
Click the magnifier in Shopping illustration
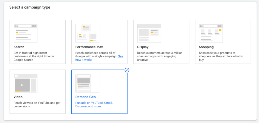click(x=220, y=26)
